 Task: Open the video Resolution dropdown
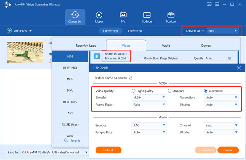point(221,98)
